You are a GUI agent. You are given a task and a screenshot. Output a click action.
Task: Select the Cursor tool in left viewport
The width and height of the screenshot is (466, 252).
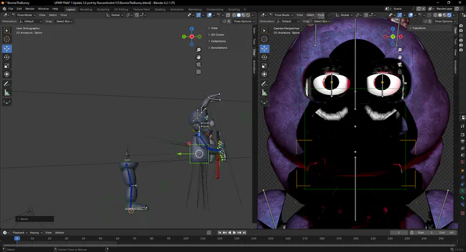[x=7, y=39]
